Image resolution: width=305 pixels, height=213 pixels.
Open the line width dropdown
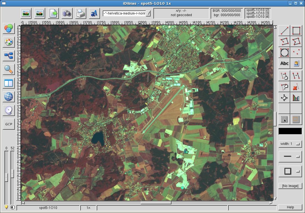pos(298,144)
